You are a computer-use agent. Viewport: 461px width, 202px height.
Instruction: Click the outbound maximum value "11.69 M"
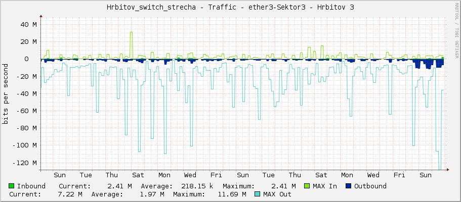[232, 194]
